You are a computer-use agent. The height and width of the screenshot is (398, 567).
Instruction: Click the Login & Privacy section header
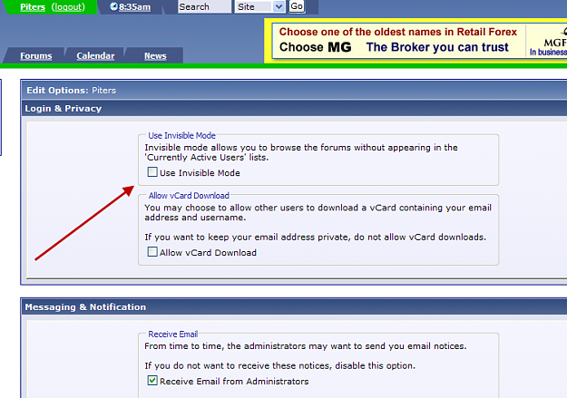pos(294,109)
